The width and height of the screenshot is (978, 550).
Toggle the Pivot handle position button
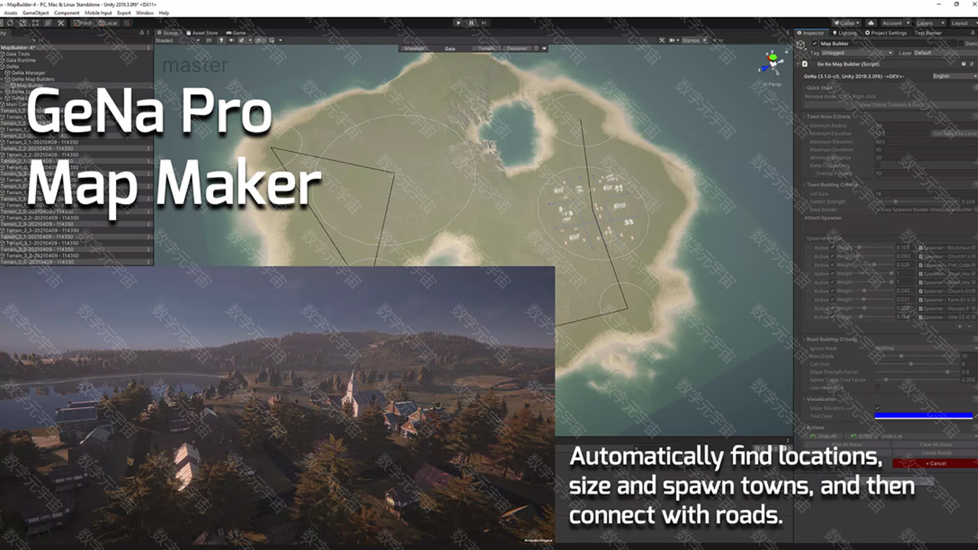[x=83, y=23]
